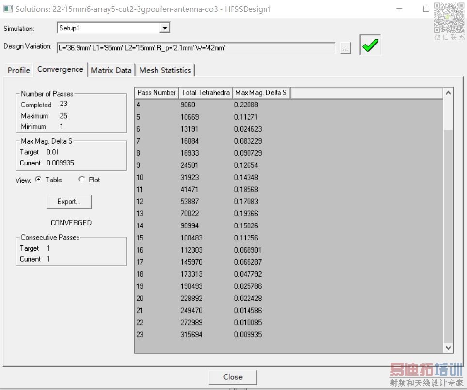Click tetrahedra count 13191 in pass 6

coord(189,129)
